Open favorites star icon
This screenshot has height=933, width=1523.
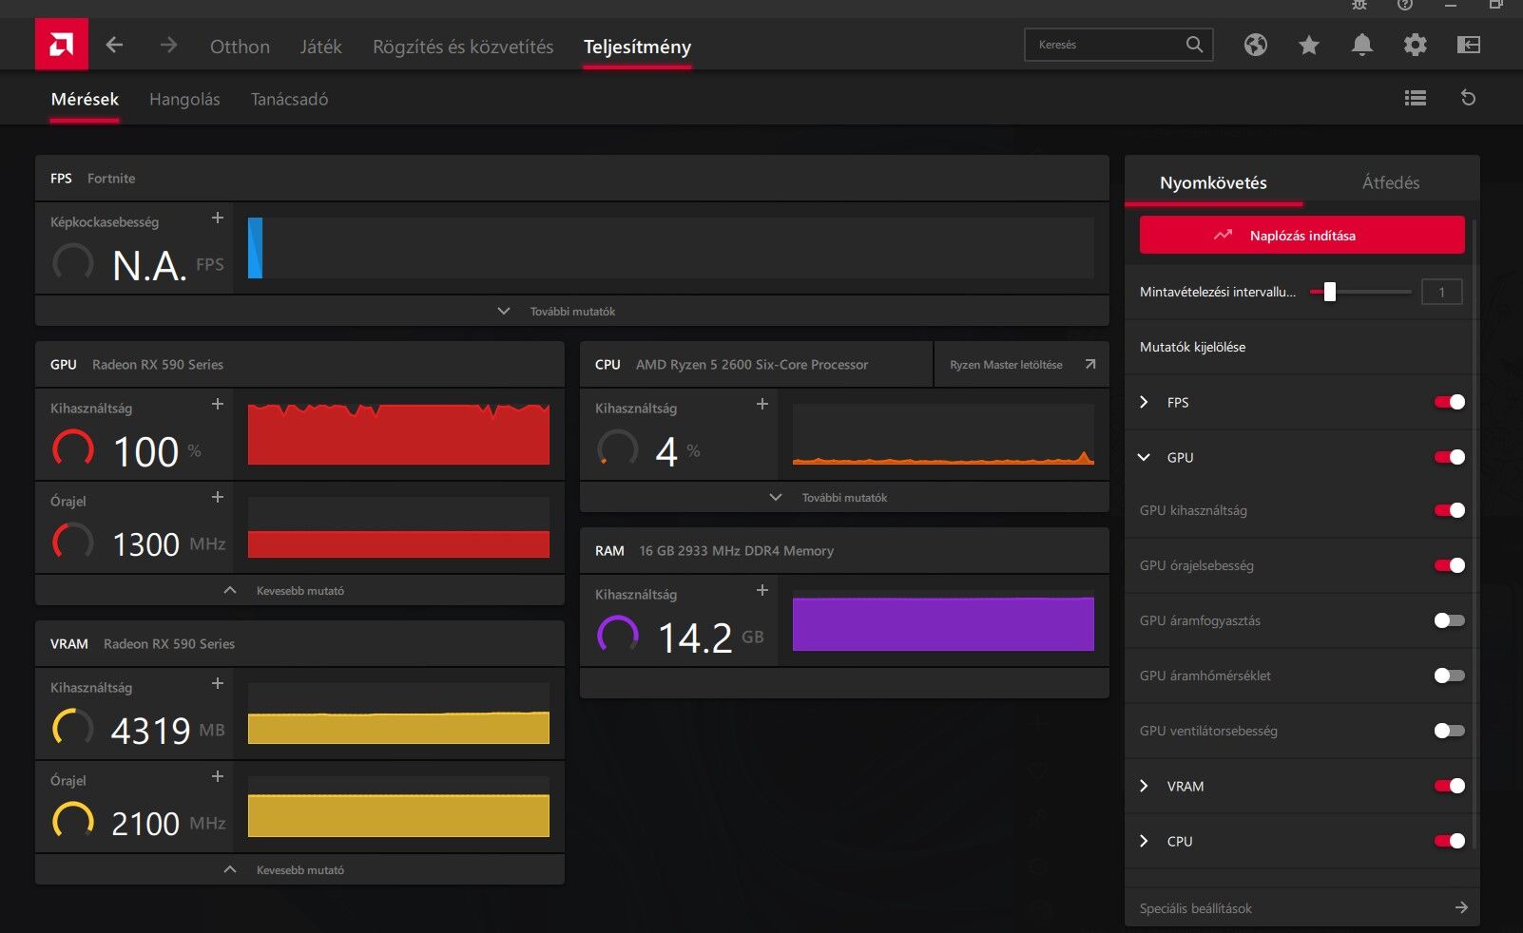[x=1309, y=45]
